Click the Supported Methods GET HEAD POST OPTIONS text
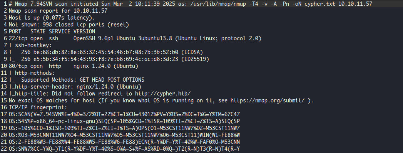The image size is (403, 153). (x=83, y=80)
